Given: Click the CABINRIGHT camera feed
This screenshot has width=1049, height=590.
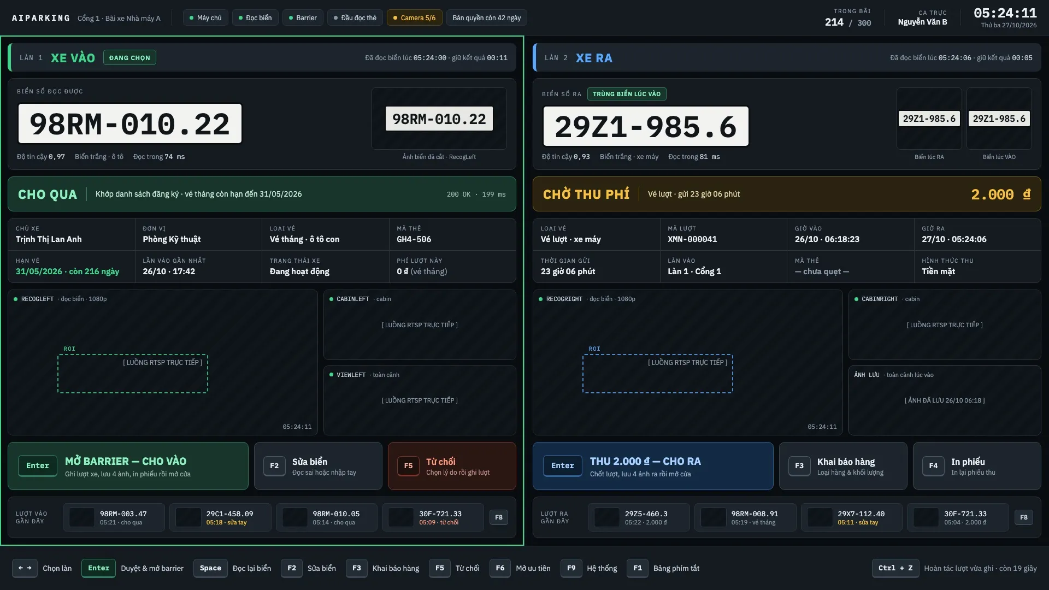Looking at the screenshot, I should (x=945, y=325).
